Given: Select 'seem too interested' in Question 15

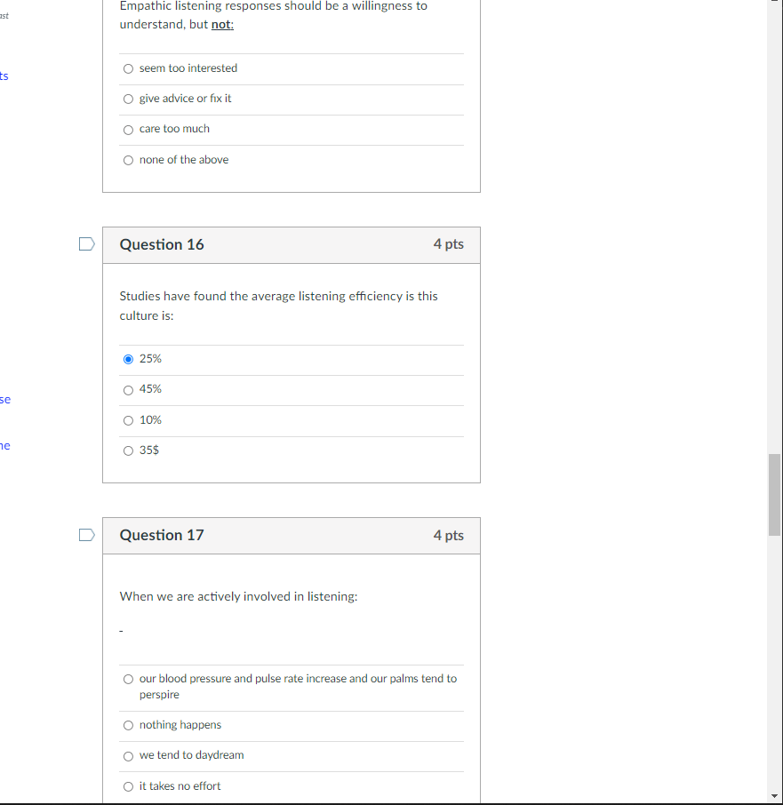Looking at the screenshot, I should 128,68.
